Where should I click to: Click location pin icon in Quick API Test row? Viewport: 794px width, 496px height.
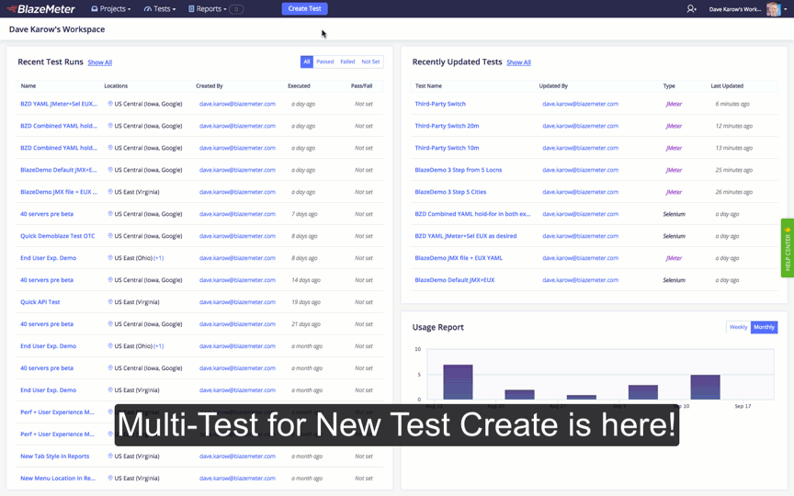(110, 301)
